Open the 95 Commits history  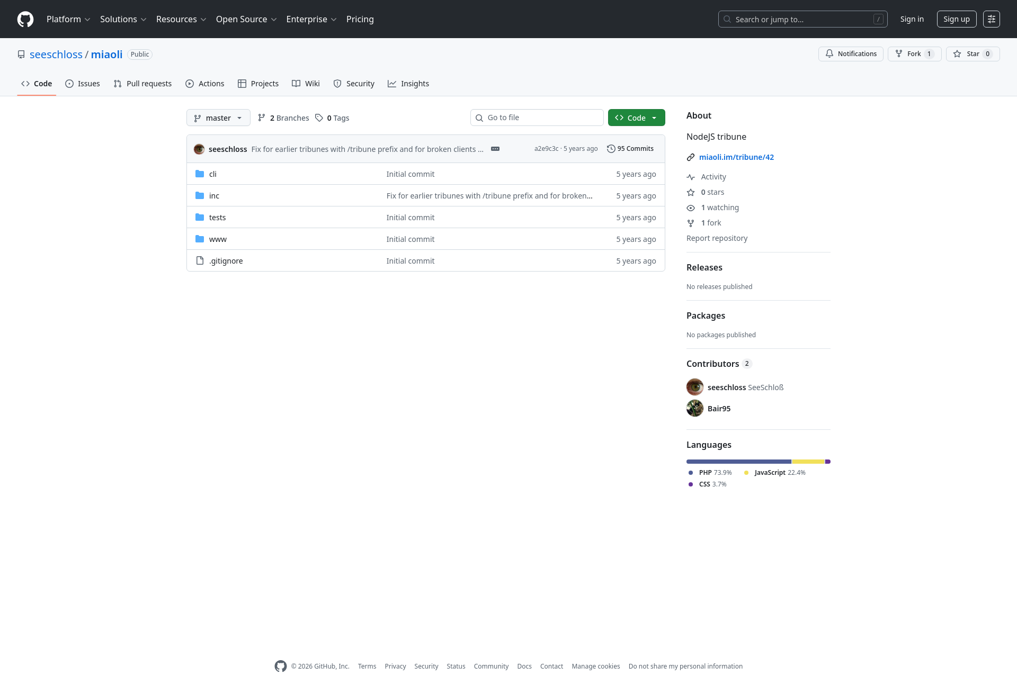point(630,149)
